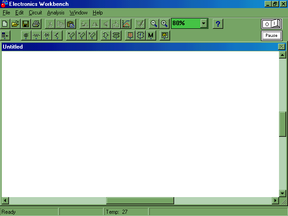Click the Electronics Workbench title icon
This screenshot has width=288, height=216.
pyautogui.click(x=4, y=4)
